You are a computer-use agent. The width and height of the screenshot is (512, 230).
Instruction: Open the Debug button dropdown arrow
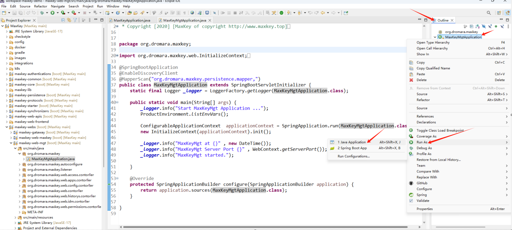click(47, 13)
